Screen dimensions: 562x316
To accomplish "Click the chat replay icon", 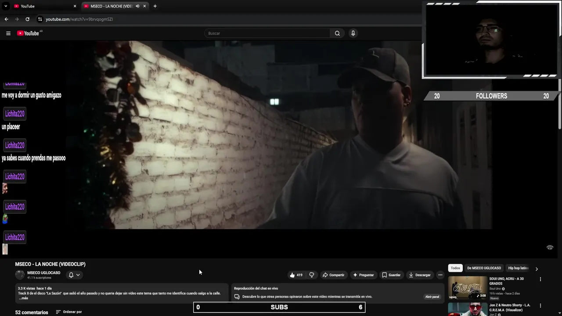I will pos(237,297).
